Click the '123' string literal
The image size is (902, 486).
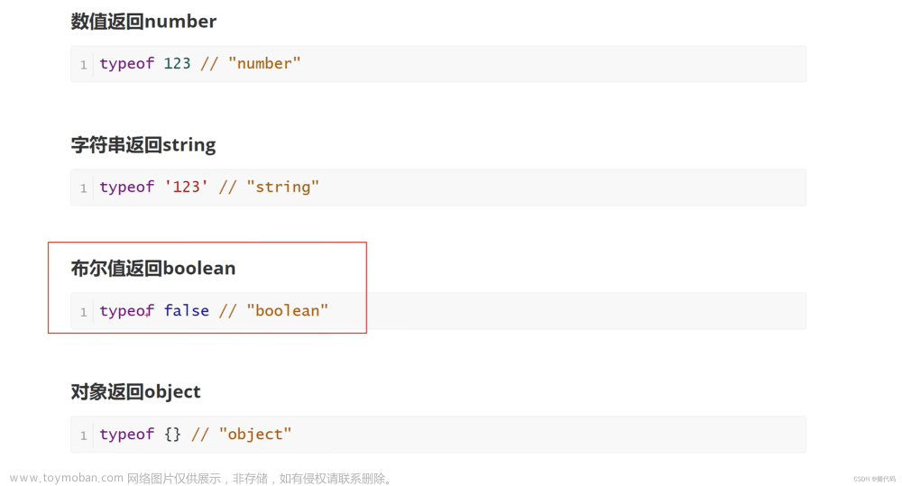coord(187,187)
